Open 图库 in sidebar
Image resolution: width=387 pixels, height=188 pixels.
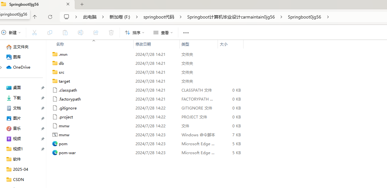(17, 57)
